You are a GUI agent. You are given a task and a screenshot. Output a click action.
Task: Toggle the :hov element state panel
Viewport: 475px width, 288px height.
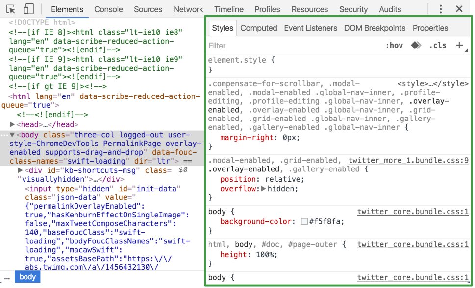(394, 46)
